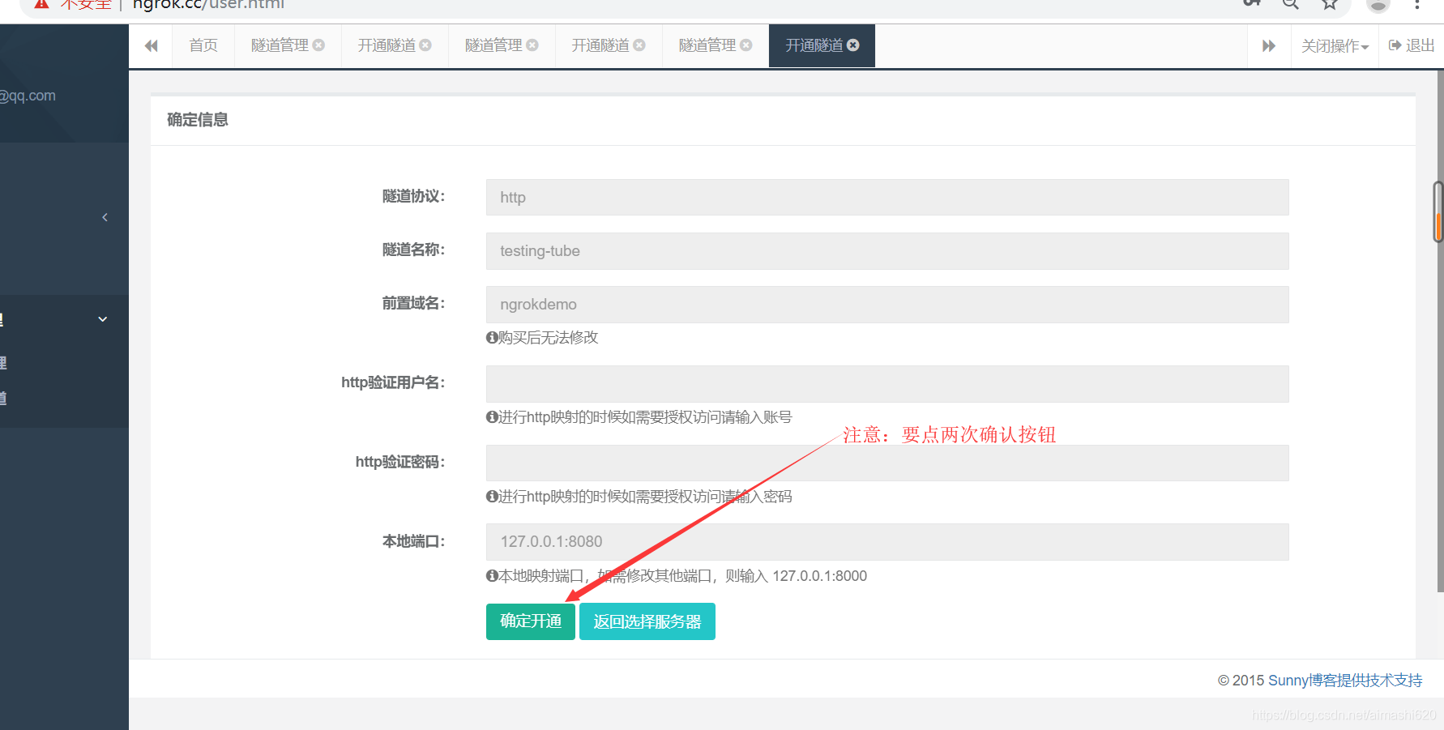Switch to the 隧道管理 tab beside 首页
Viewport: 1444px width, 730px height.
pyautogui.click(x=280, y=45)
